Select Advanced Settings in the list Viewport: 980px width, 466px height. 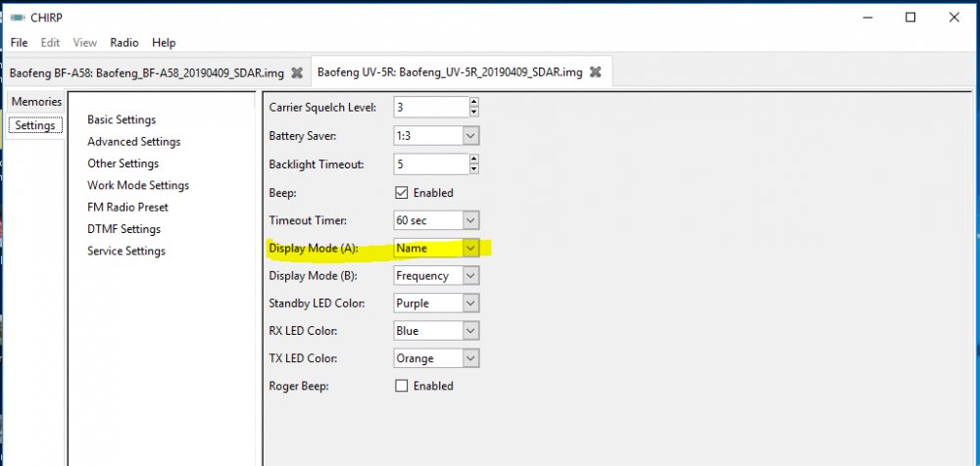coord(133,142)
